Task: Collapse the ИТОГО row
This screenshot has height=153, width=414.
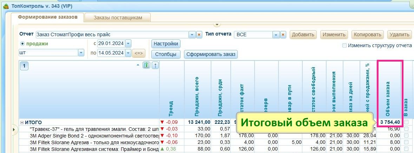Action: (22, 122)
